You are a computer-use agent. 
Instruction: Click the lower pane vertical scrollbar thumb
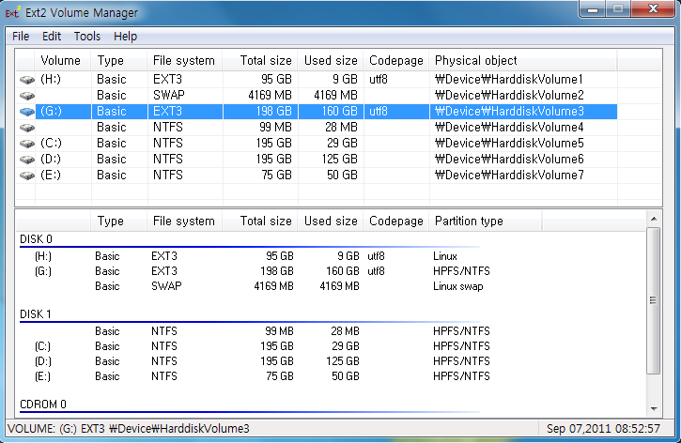point(654,300)
